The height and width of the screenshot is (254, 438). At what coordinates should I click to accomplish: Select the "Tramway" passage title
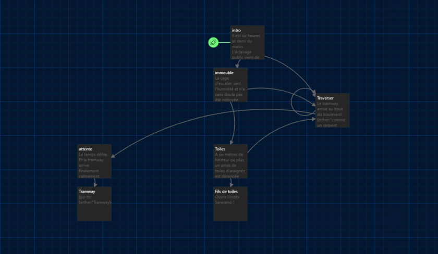pos(87,192)
